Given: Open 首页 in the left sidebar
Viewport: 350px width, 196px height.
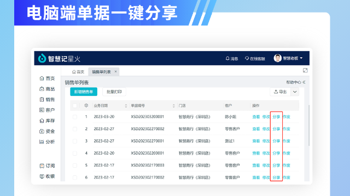Looking at the screenshot, I should pos(47,78).
